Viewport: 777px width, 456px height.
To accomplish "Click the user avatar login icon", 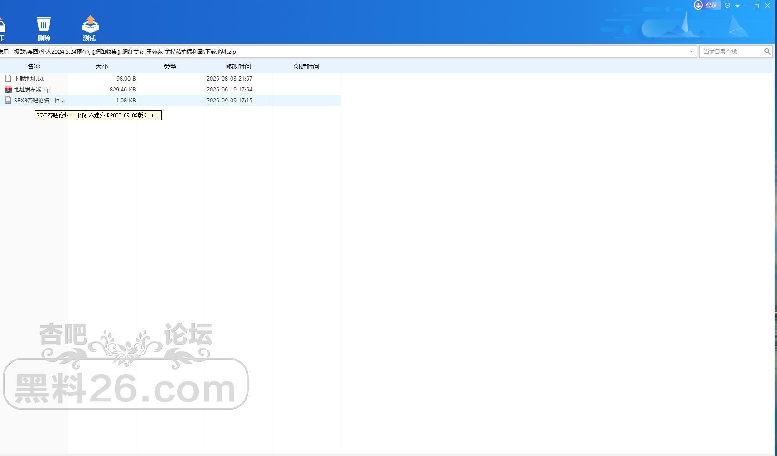I will (698, 5).
